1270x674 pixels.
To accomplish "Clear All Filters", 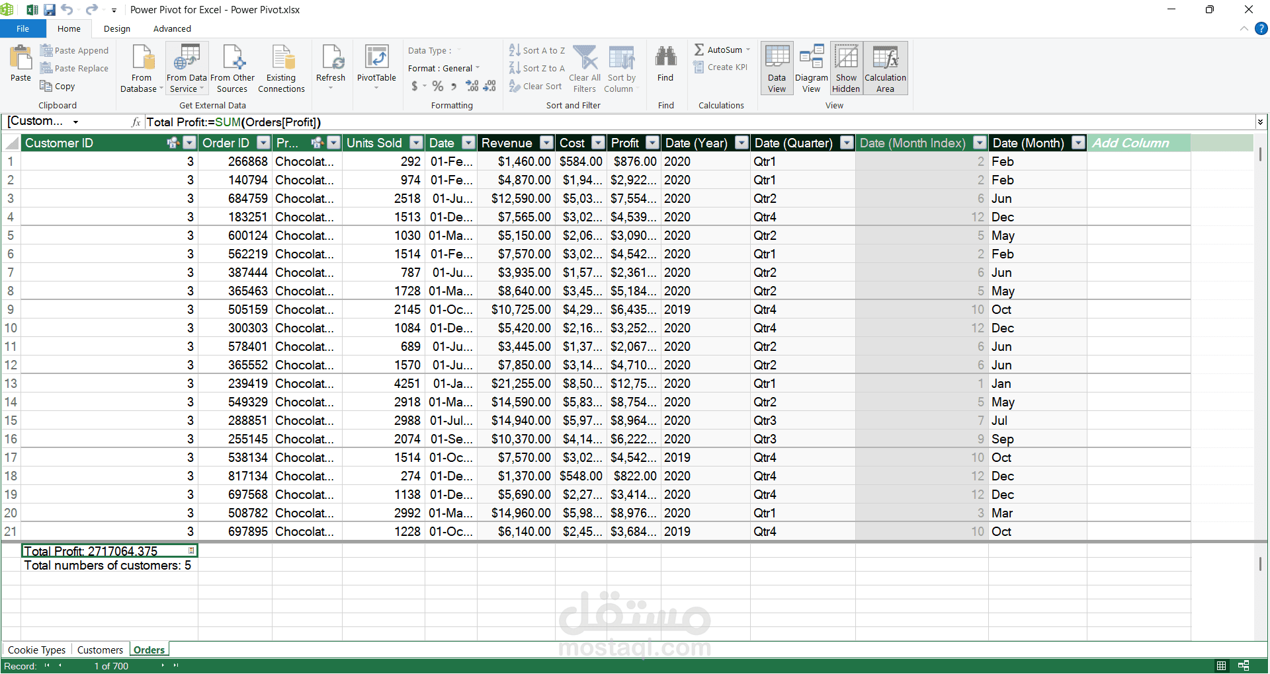I will click(585, 69).
